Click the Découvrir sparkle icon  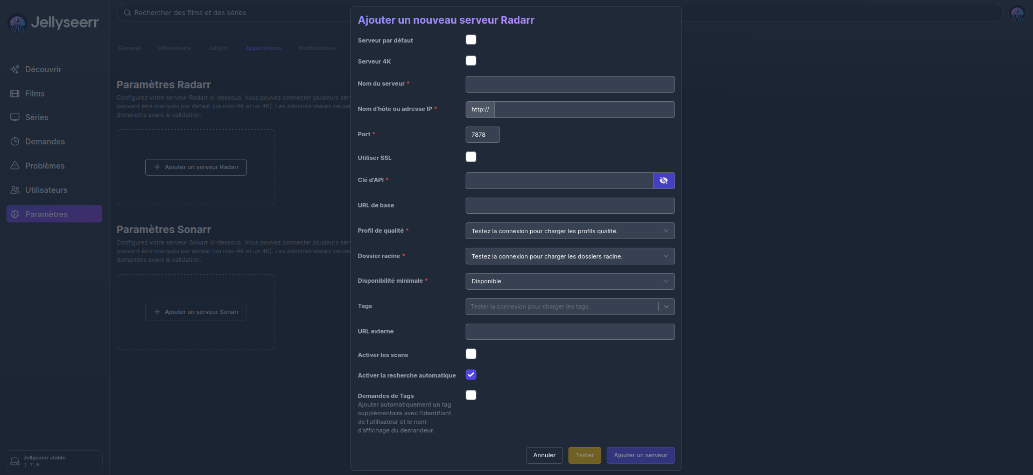pyautogui.click(x=15, y=69)
